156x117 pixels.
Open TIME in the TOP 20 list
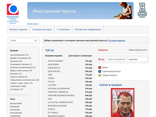[x=50, y=75]
